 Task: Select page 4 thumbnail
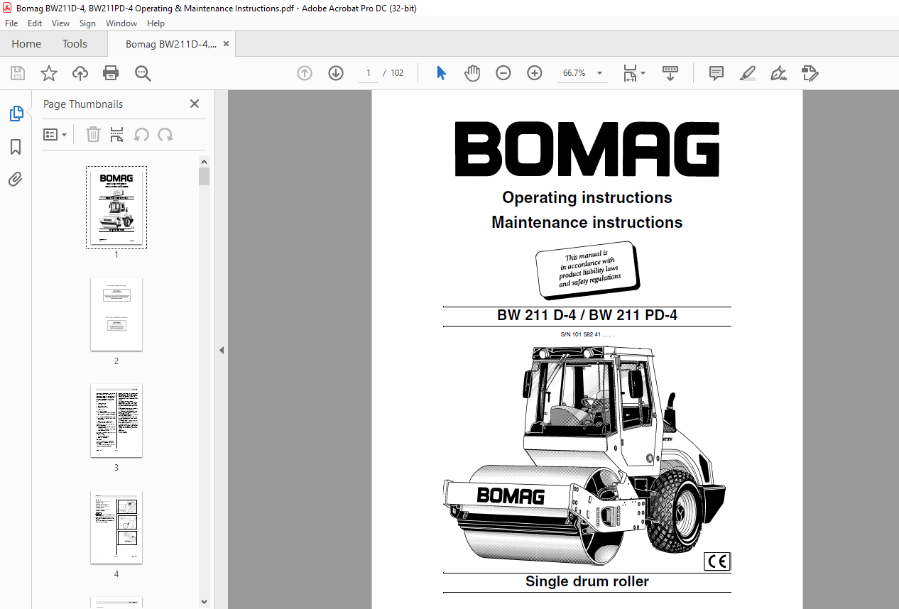tap(116, 527)
